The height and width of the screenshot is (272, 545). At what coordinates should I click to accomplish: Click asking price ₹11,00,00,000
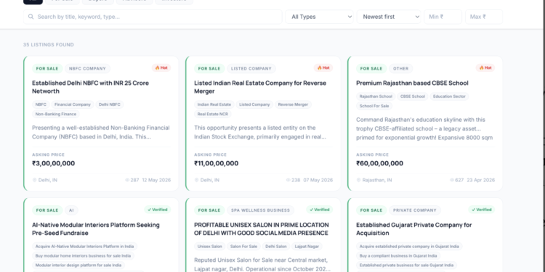pyautogui.click(x=217, y=163)
